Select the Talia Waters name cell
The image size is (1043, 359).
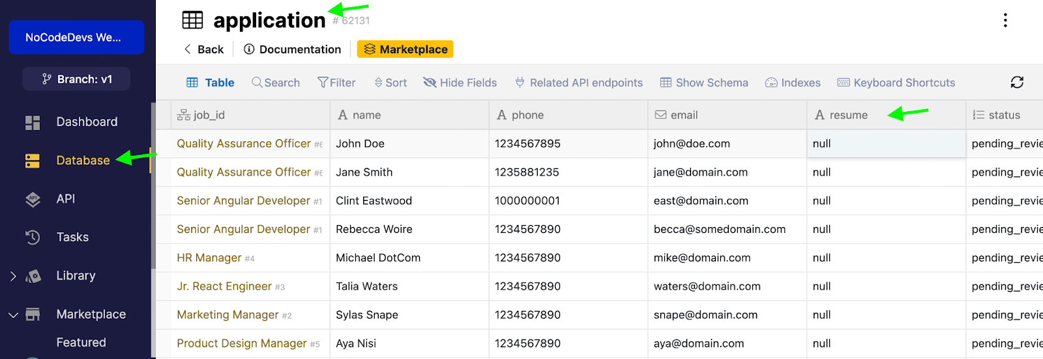coord(409,287)
